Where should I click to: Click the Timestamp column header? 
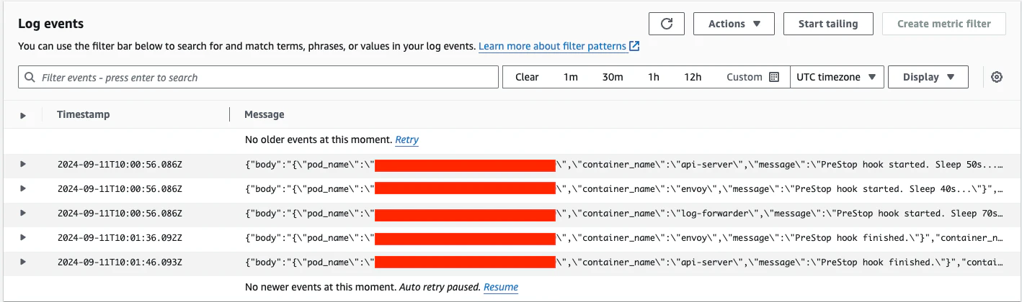(x=84, y=114)
